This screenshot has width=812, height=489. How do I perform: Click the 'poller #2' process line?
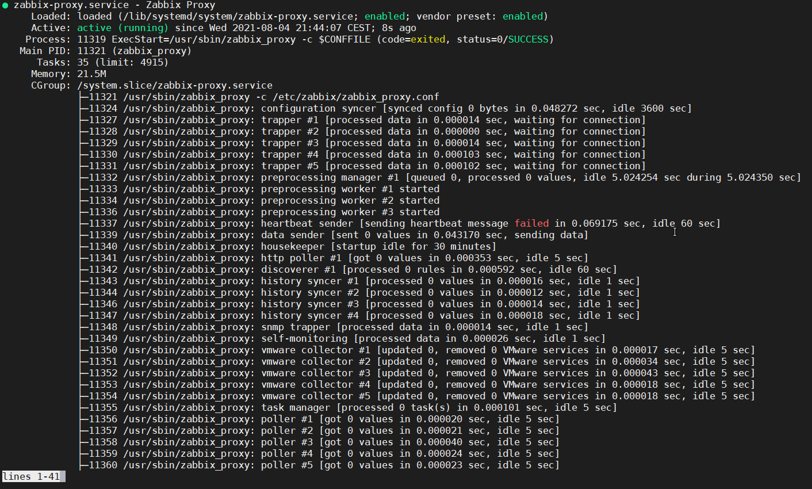[x=320, y=431]
